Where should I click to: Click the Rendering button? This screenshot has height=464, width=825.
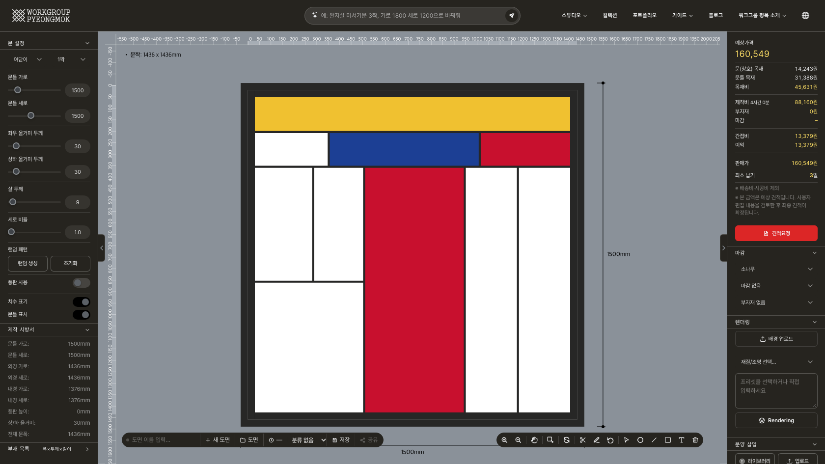776,420
